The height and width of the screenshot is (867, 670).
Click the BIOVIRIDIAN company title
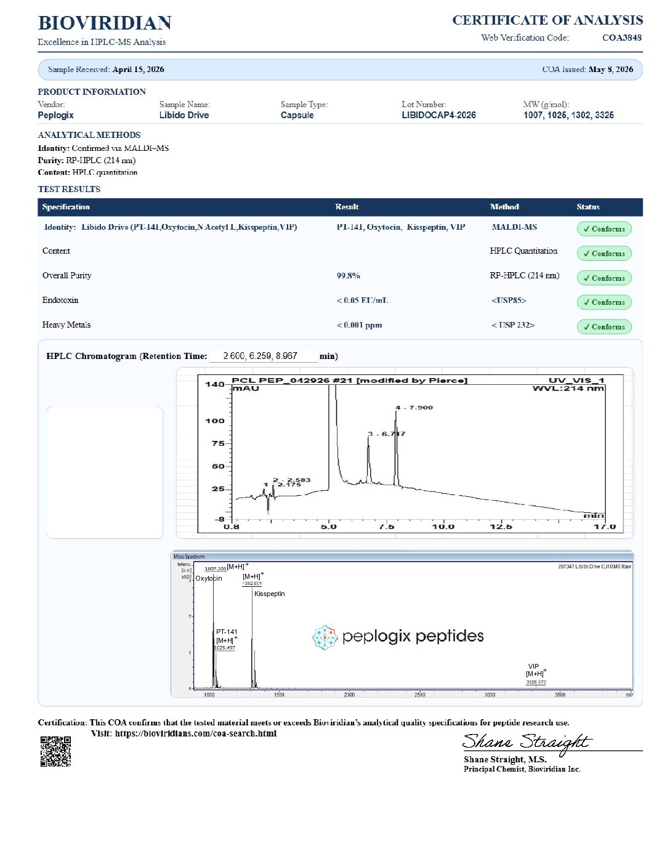pyautogui.click(x=105, y=23)
